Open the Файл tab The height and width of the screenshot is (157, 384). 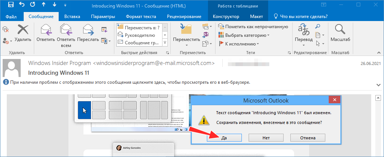11,17
